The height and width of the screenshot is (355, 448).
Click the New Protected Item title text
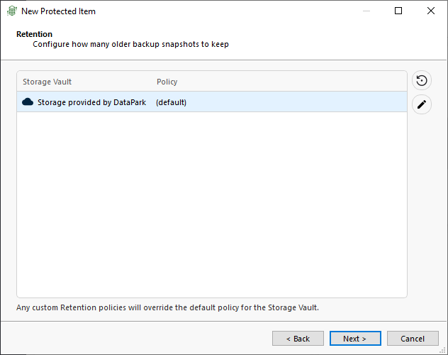[58, 11]
